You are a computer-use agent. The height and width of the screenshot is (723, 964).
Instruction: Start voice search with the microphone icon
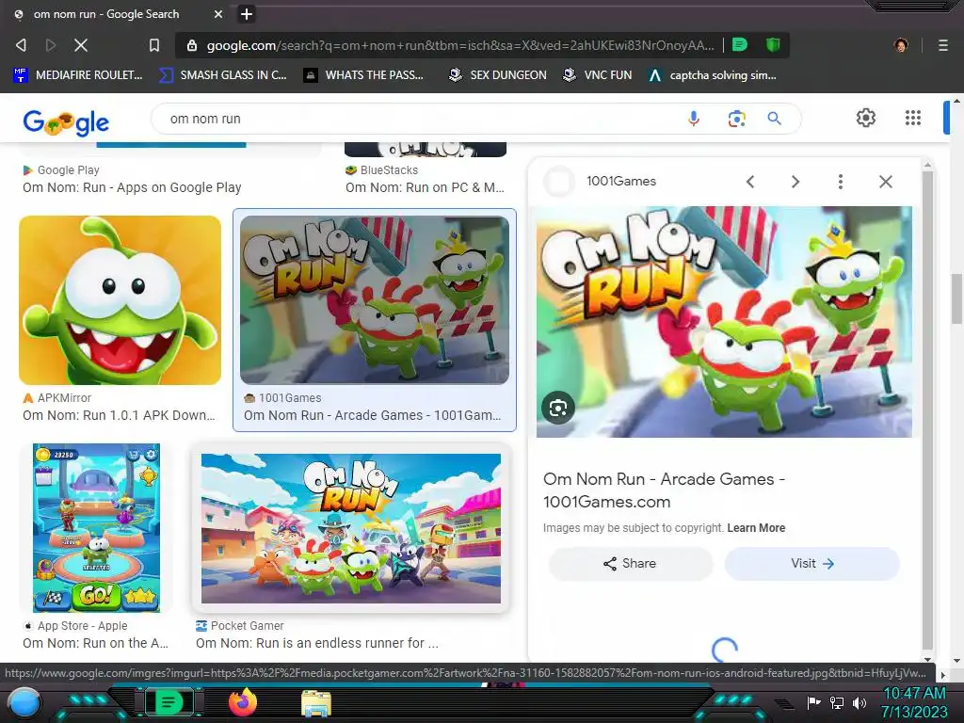pos(694,118)
